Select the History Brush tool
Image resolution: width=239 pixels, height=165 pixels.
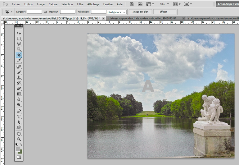coord(19,83)
